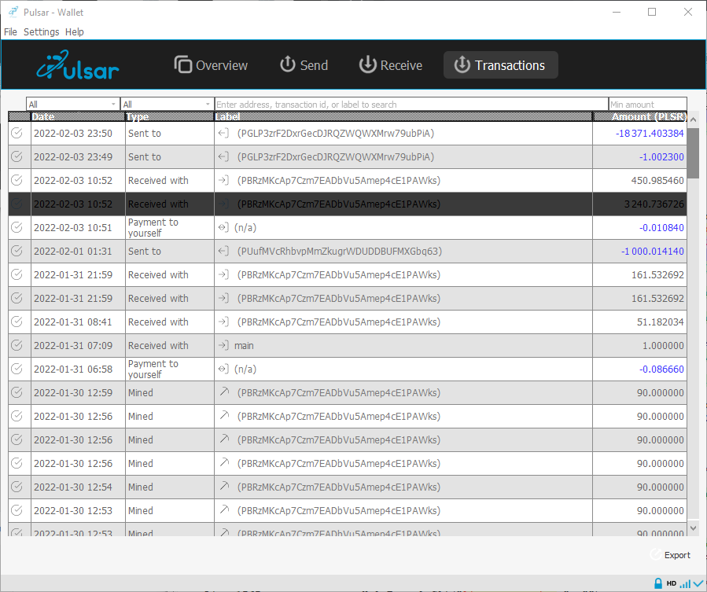Click status icon of 2022-01-31 08:41 row
Viewport: 707px width, 592px height.
coord(17,322)
